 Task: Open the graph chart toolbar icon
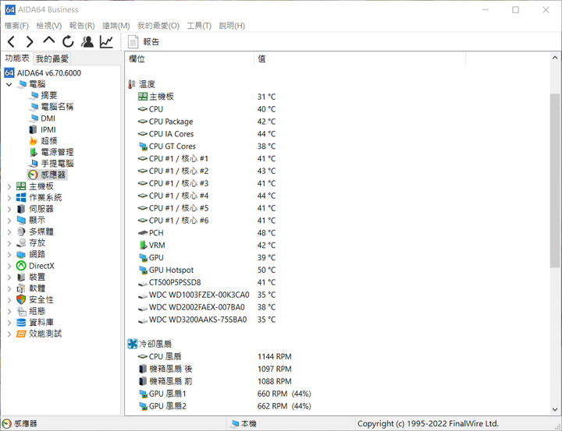pos(106,42)
